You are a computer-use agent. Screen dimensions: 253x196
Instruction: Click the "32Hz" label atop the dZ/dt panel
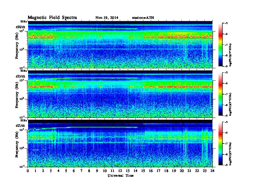[x=24, y=120]
